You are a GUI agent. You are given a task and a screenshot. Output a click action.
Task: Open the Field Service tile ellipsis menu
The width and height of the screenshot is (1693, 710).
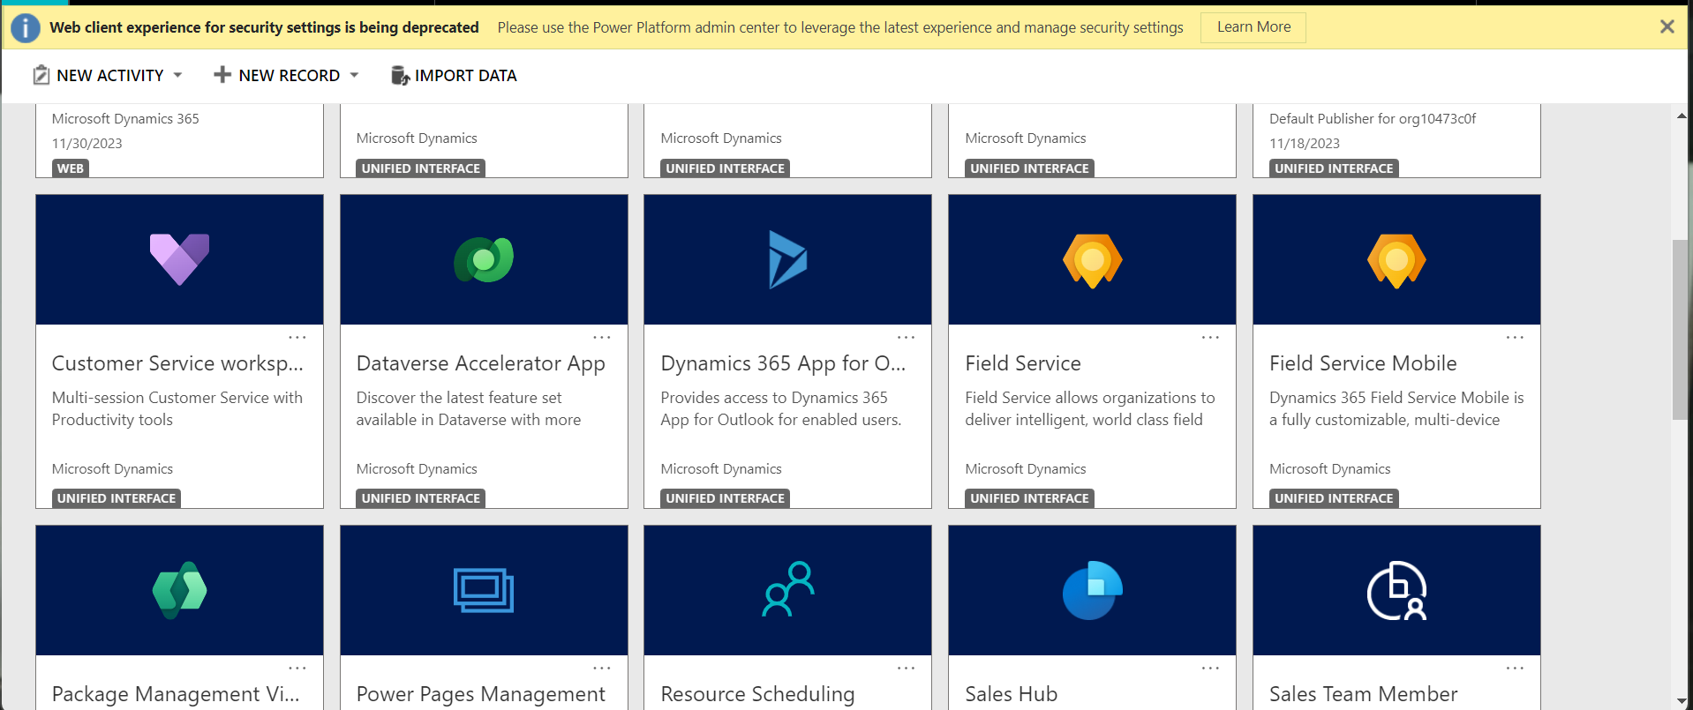pos(1210,337)
